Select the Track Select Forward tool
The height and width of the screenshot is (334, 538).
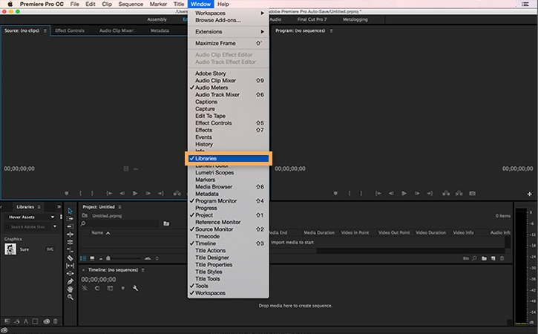(70, 219)
